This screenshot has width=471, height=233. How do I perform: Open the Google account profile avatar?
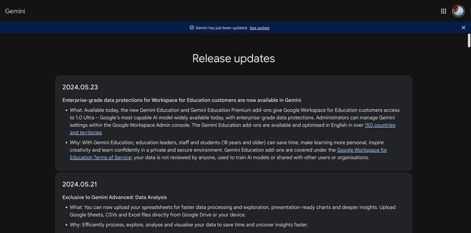[458, 11]
